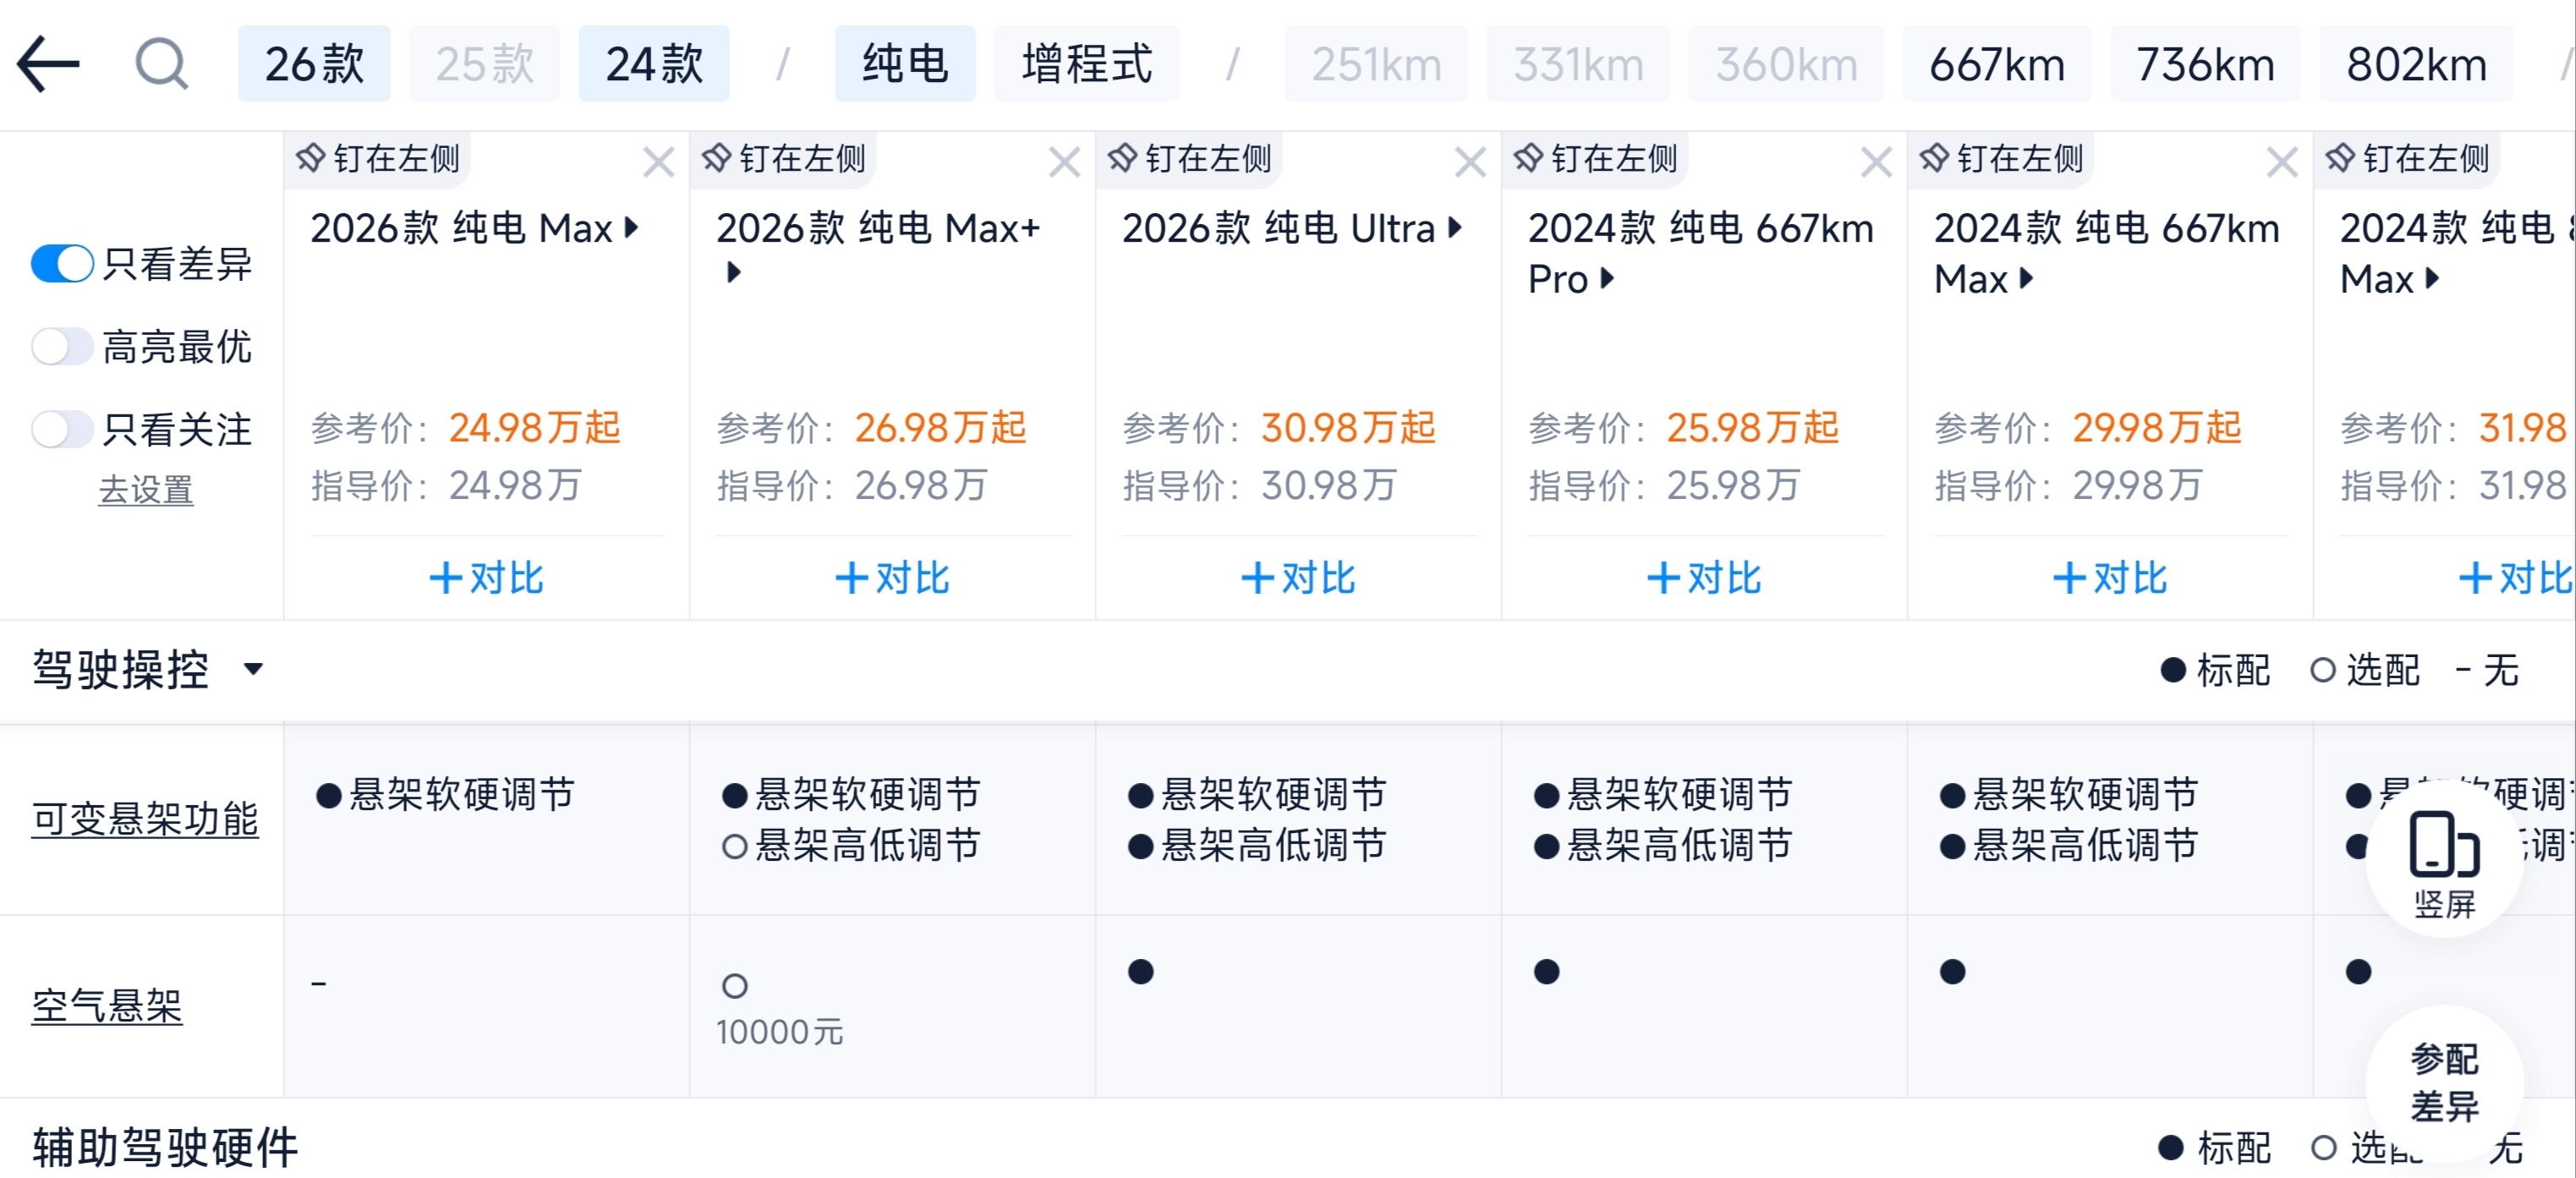Open the 去设置 link

point(146,490)
